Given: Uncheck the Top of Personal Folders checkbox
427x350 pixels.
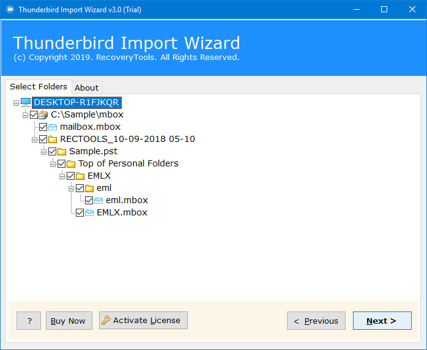Looking at the screenshot, I should [62, 164].
